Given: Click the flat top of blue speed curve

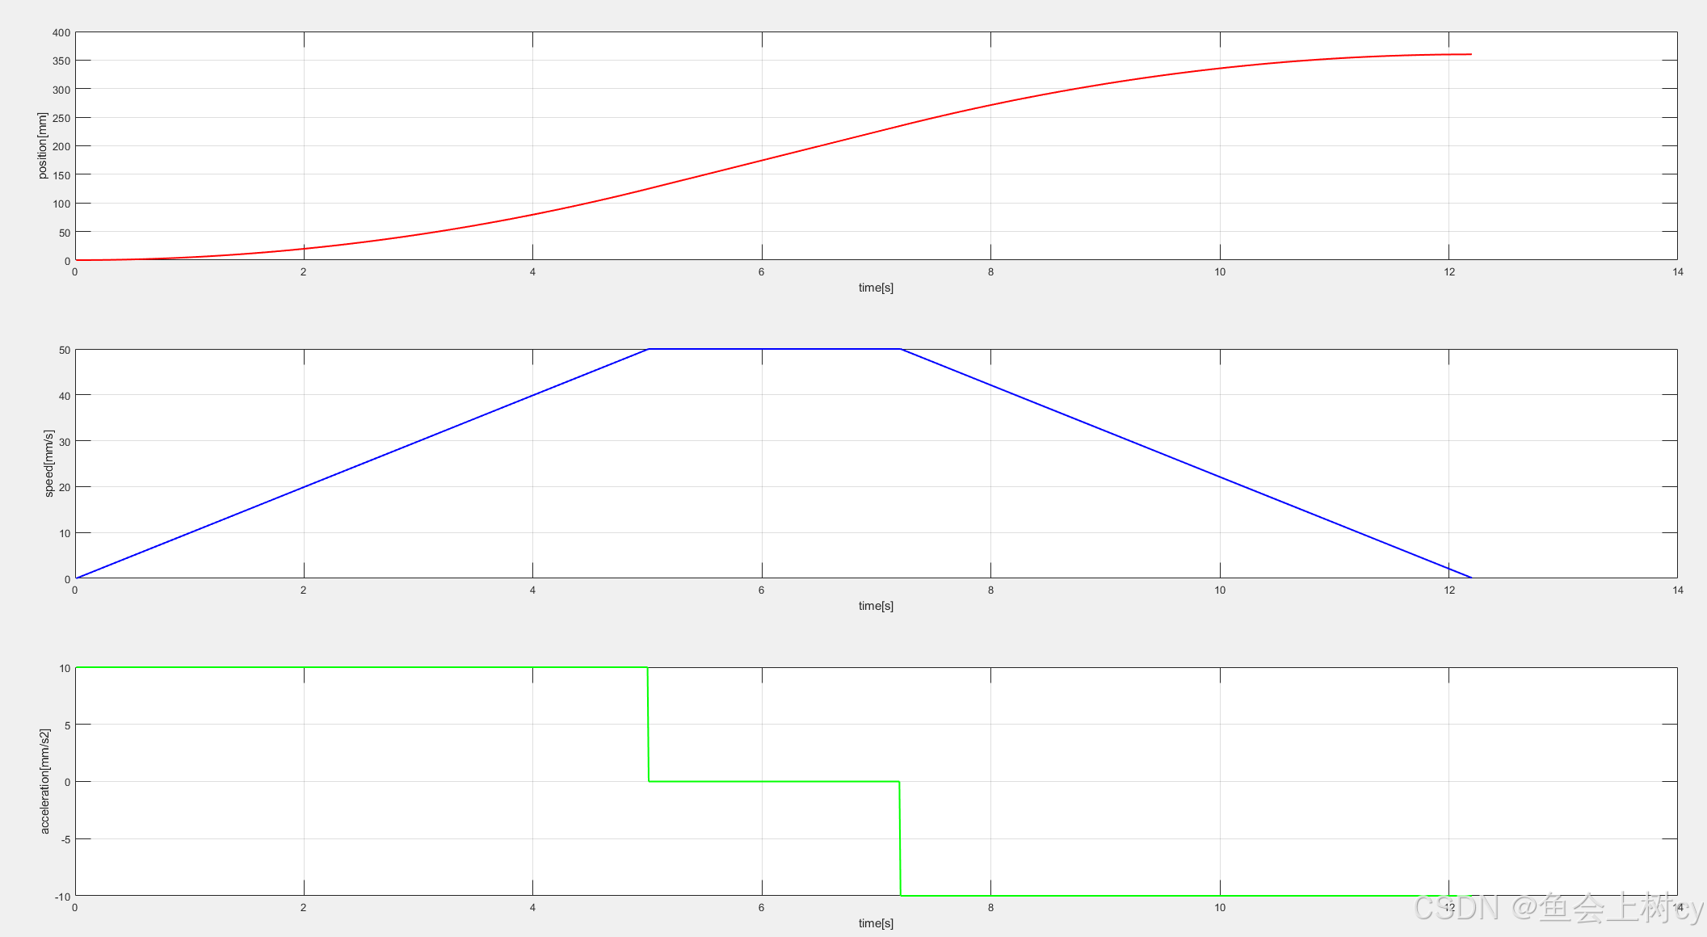Looking at the screenshot, I should tap(774, 349).
